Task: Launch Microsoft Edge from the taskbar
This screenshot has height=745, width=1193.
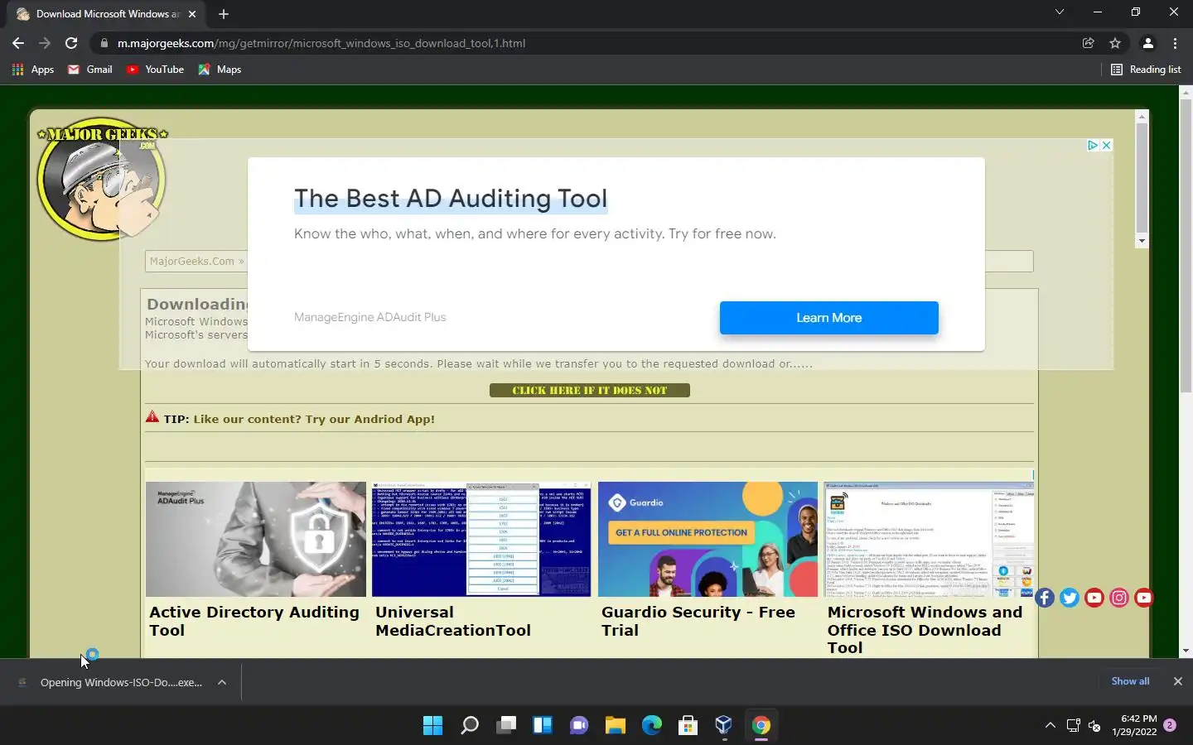Action: [652, 726]
